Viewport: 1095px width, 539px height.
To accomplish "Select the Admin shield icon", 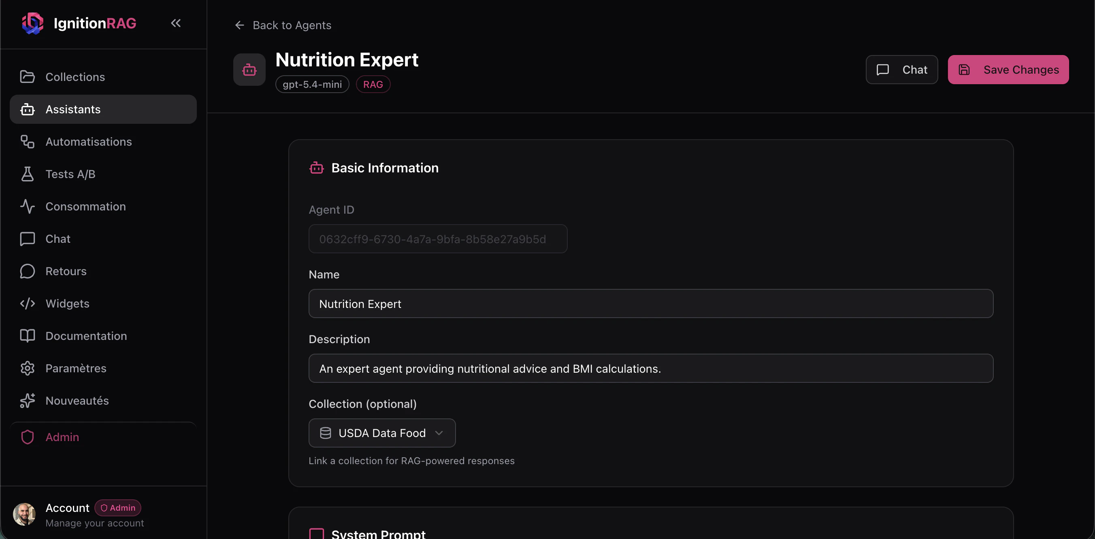I will (27, 437).
